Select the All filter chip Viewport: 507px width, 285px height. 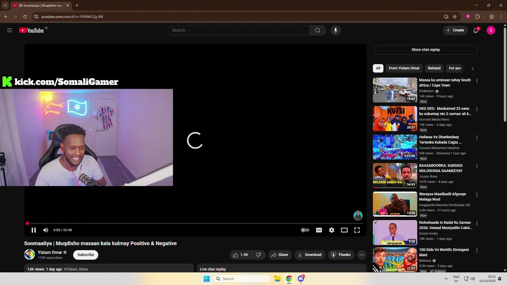[378, 68]
